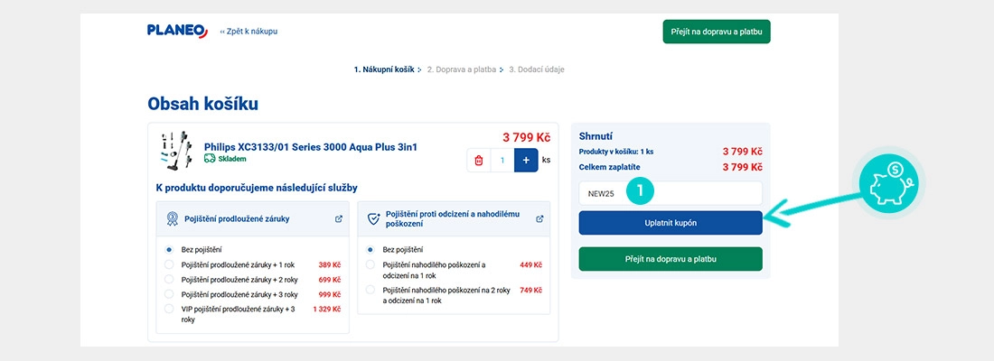Click the Shrnutí heading
Screen dimensions: 994x361
pyautogui.click(x=595, y=136)
